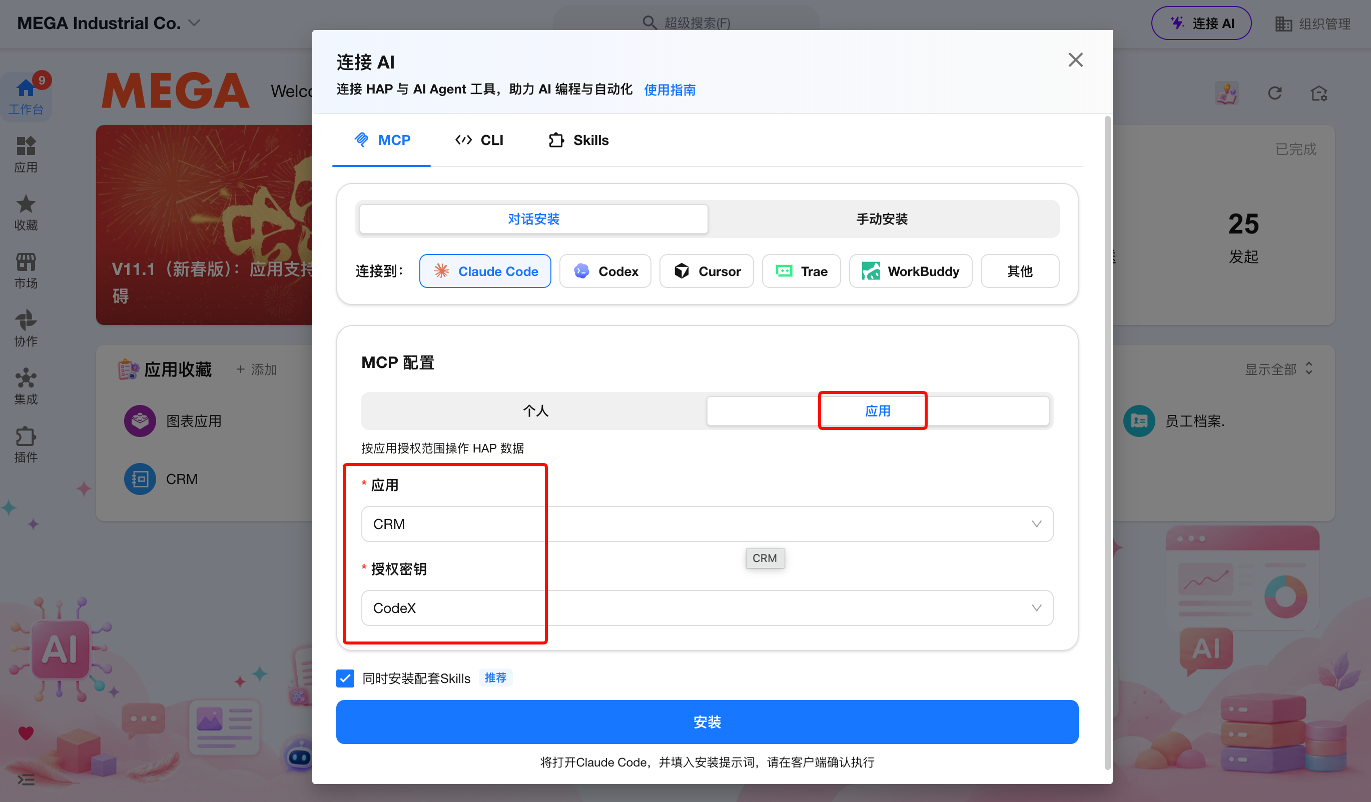This screenshot has width=1371, height=802.
Task: Click the 超级搜索 search field
Action: pos(685,23)
